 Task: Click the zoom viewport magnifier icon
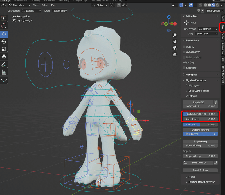pos(175,35)
